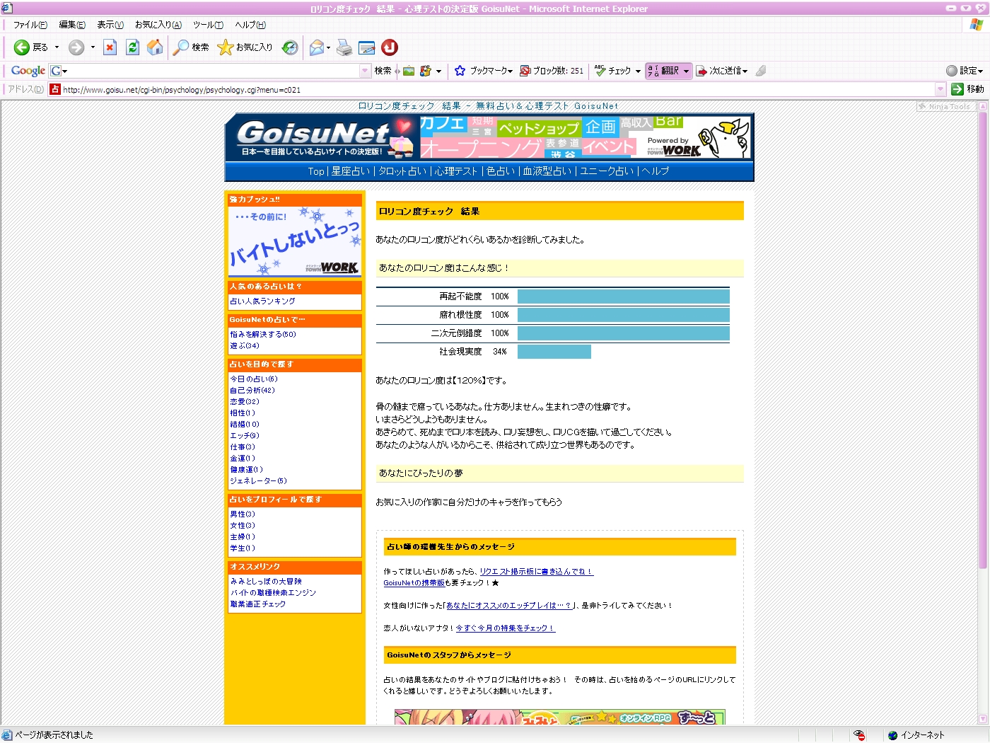
Task: Click the green Back arrow icon
Action: tap(22, 47)
